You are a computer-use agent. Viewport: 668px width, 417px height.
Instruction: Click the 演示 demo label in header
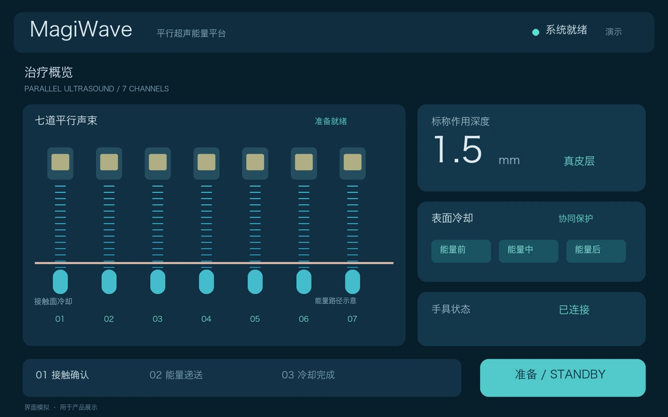613,32
